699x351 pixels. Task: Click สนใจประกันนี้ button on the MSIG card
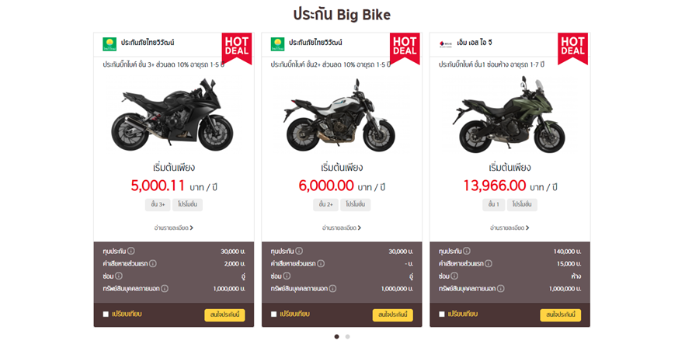click(560, 315)
